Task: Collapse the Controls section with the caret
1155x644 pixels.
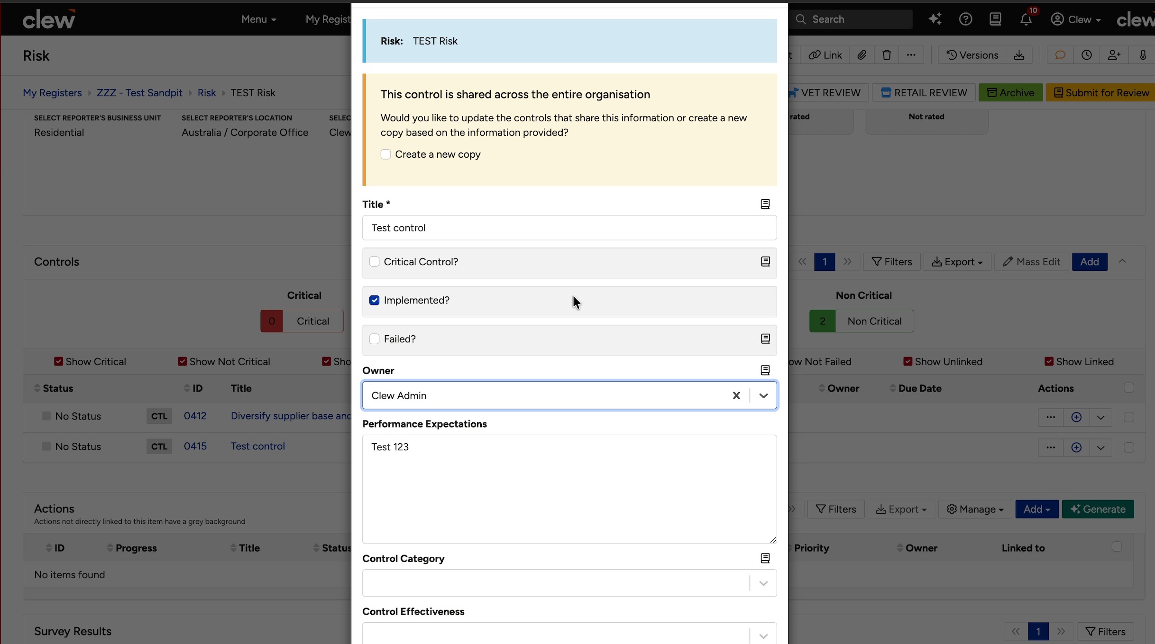Action: coord(1122,261)
